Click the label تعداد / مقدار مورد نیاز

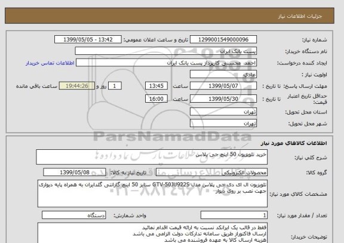pyautogui.click(x=302, y=216)
